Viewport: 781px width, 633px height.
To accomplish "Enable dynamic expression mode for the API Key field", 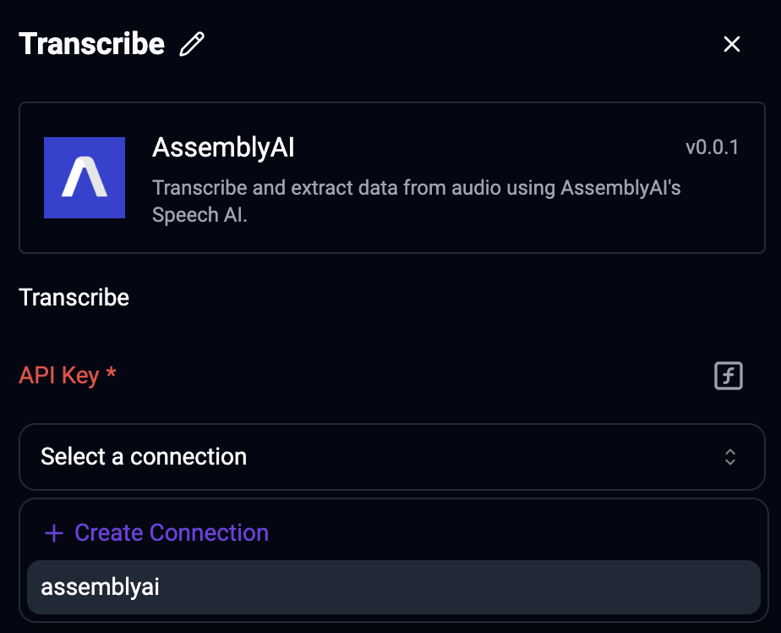I will (729, 376).
